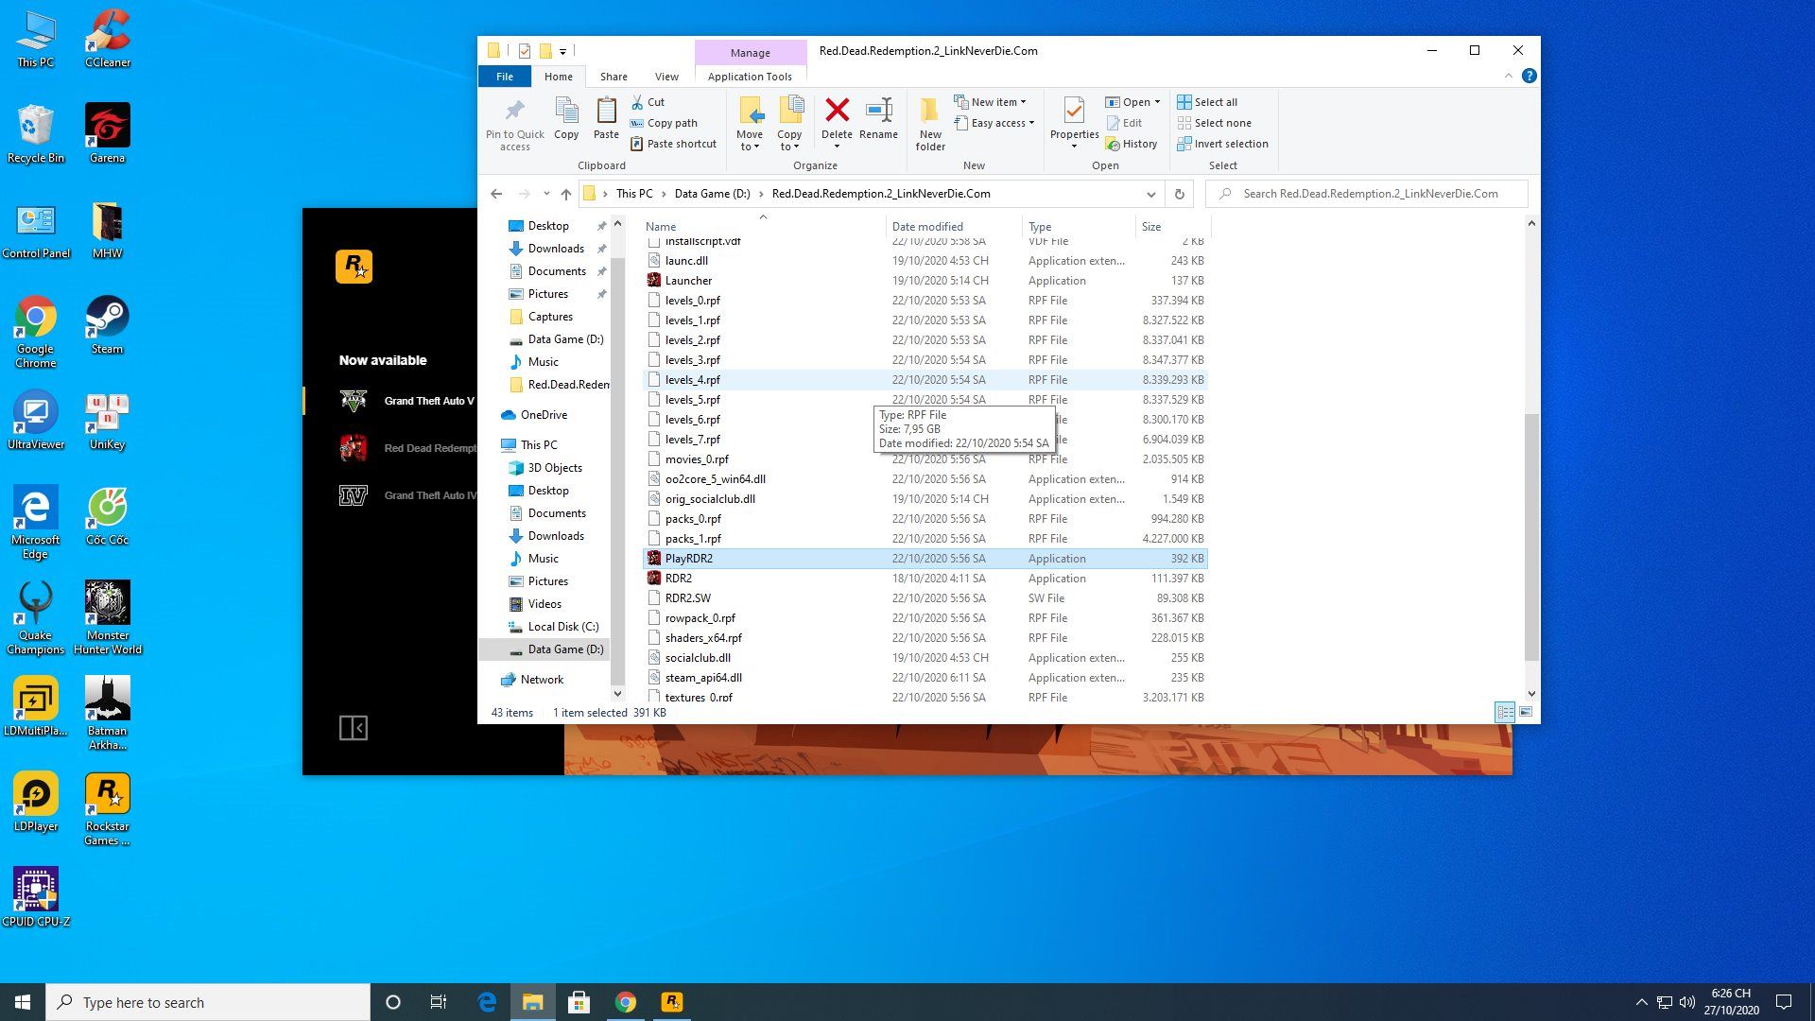The width and height of the screenshot is (1815, 1021).
Task: Select levels_4.rpf in file list
Action: [x=925, y=380]
